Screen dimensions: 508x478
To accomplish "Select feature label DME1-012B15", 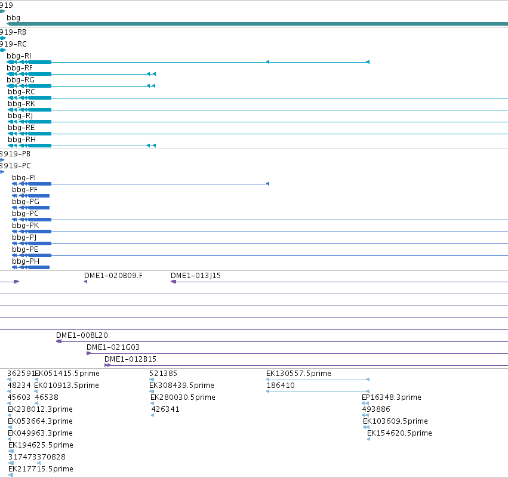I will coord(130,359).
